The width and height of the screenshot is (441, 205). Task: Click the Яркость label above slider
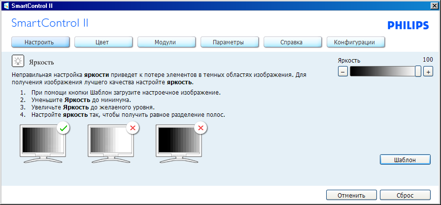[349, 61]
